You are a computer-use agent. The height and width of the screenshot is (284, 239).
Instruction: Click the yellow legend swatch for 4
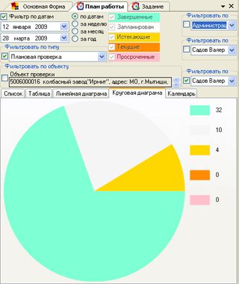(x=200, y=150)
